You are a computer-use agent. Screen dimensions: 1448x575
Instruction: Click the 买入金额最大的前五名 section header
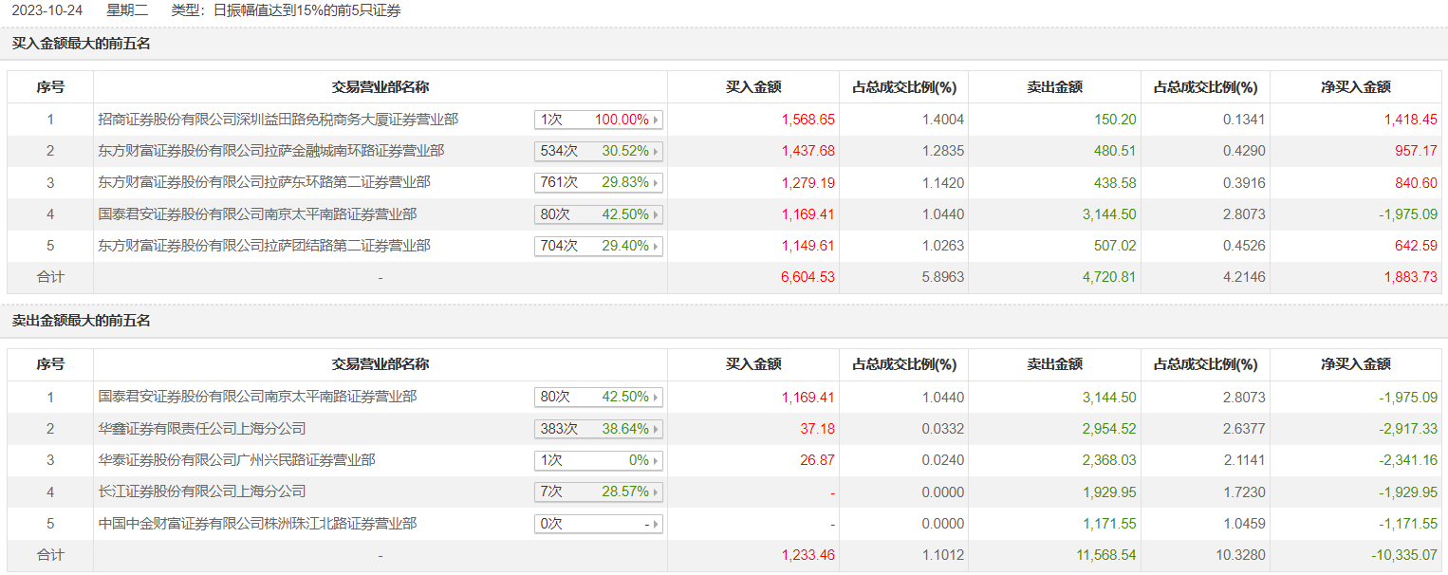(x=82, y=44)
